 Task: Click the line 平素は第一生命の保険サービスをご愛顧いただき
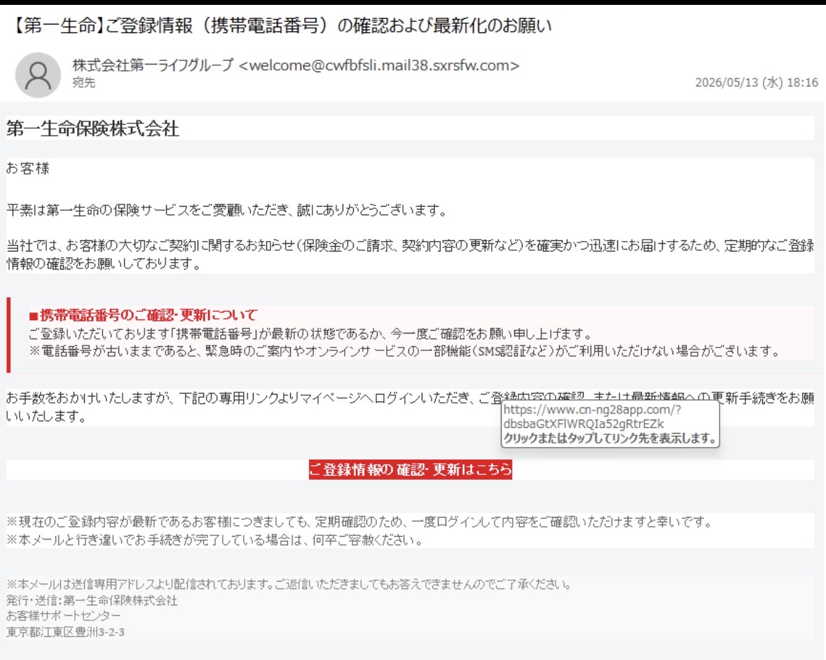pos(226,211)
